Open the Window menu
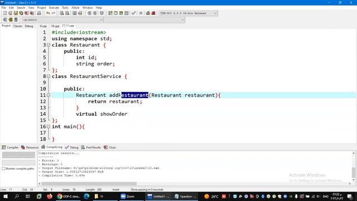 click(x=88, y=7)
